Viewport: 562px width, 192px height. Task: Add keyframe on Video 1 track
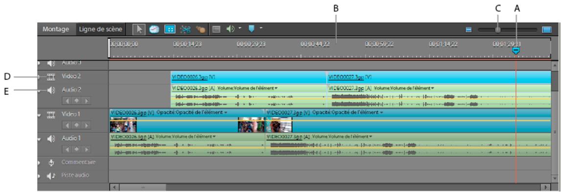pyautogui.click(x=76, y=125)
